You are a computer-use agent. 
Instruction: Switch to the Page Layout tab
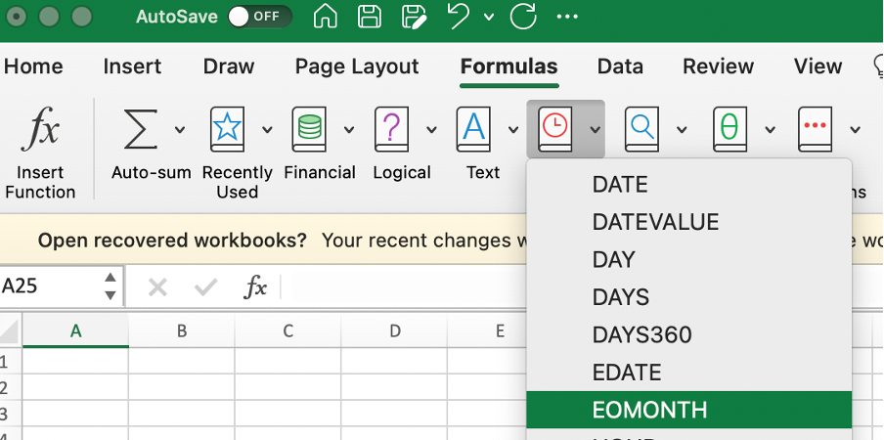(357, 66)
